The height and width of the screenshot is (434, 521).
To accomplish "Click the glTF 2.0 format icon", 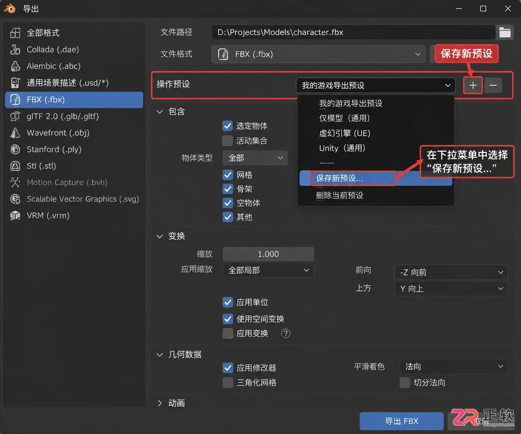I will (x=15, y=116).
